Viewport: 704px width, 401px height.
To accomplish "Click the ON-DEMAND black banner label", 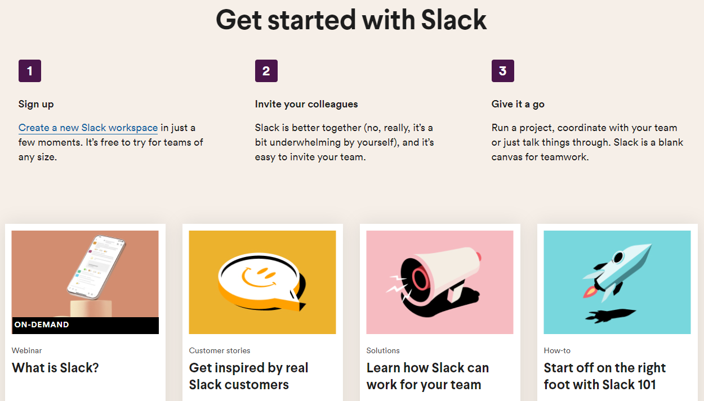I will pos(85,326).
